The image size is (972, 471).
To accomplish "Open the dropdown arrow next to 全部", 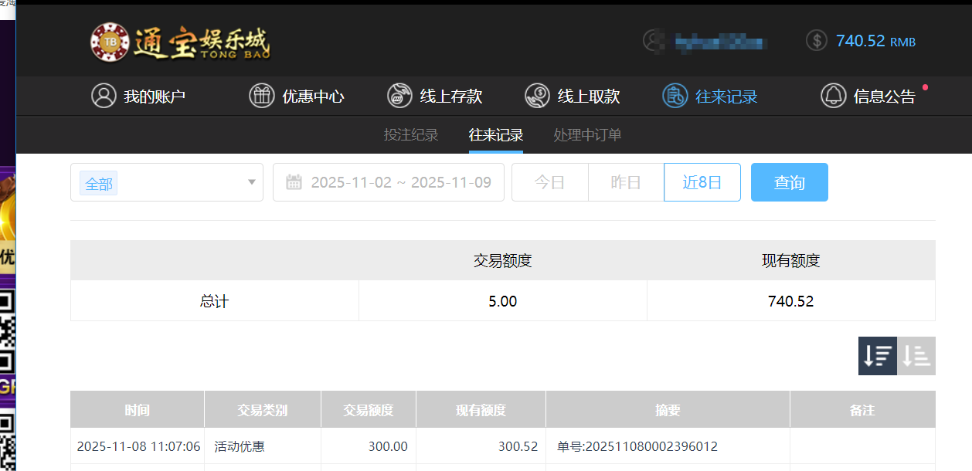I will tap(251, 182).
